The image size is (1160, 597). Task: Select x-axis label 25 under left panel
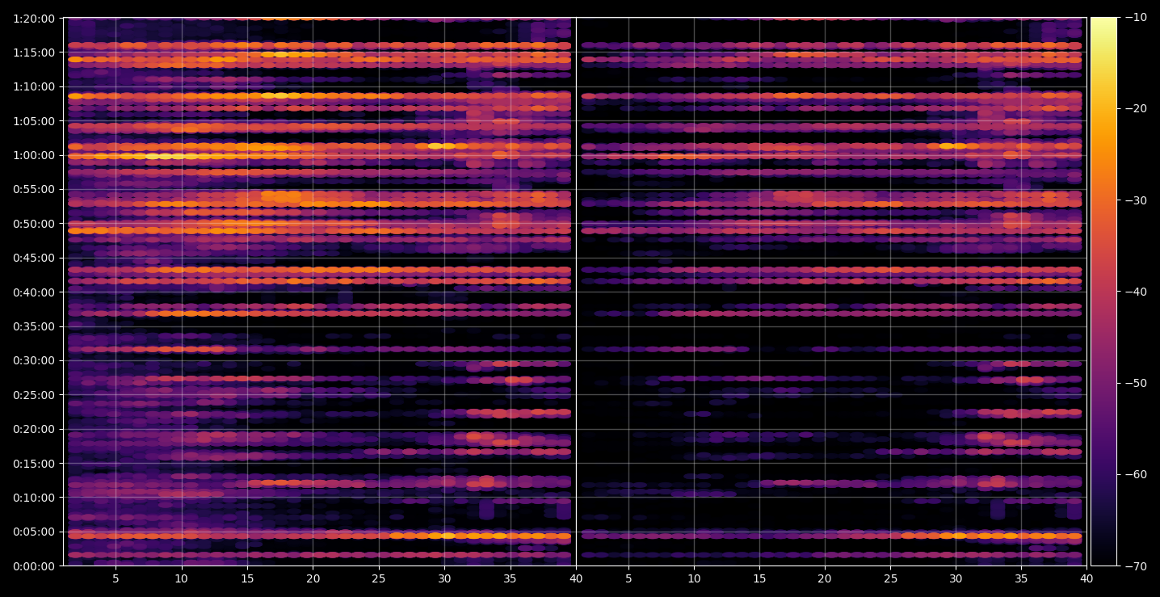[x=379, y=578]
